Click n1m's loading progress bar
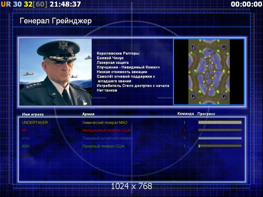 220,138
